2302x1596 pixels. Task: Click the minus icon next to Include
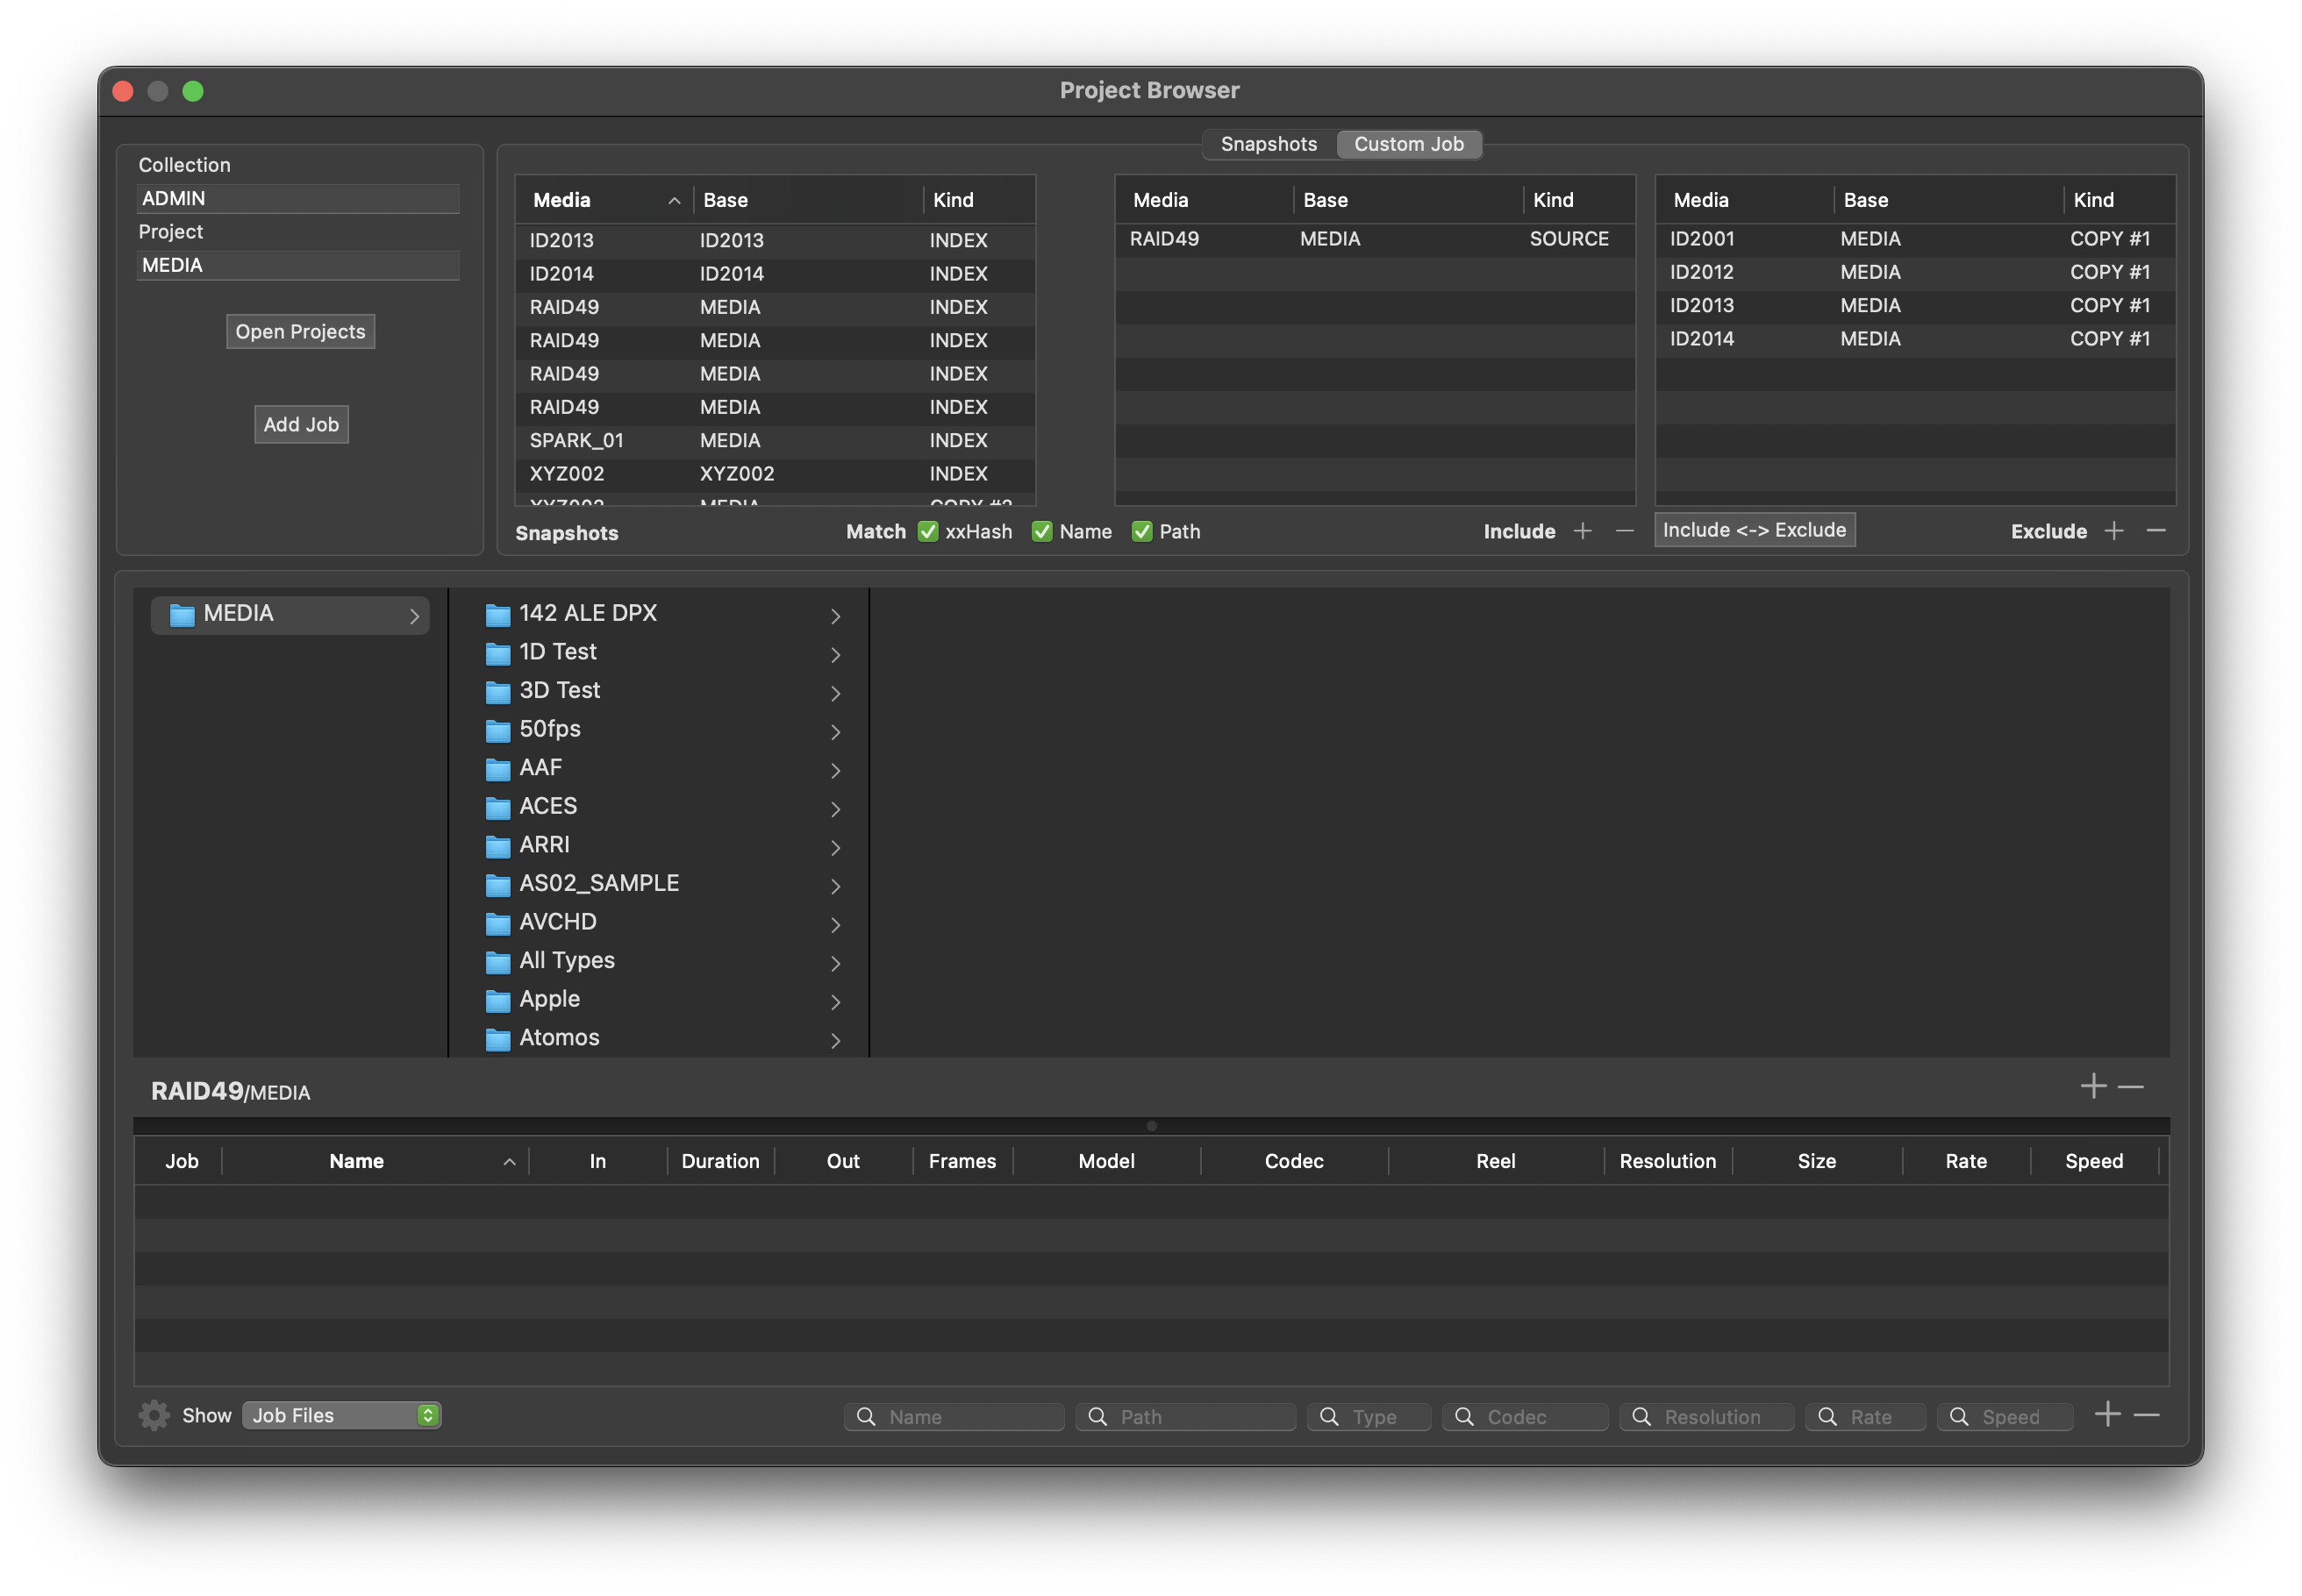click(1625, 531)
